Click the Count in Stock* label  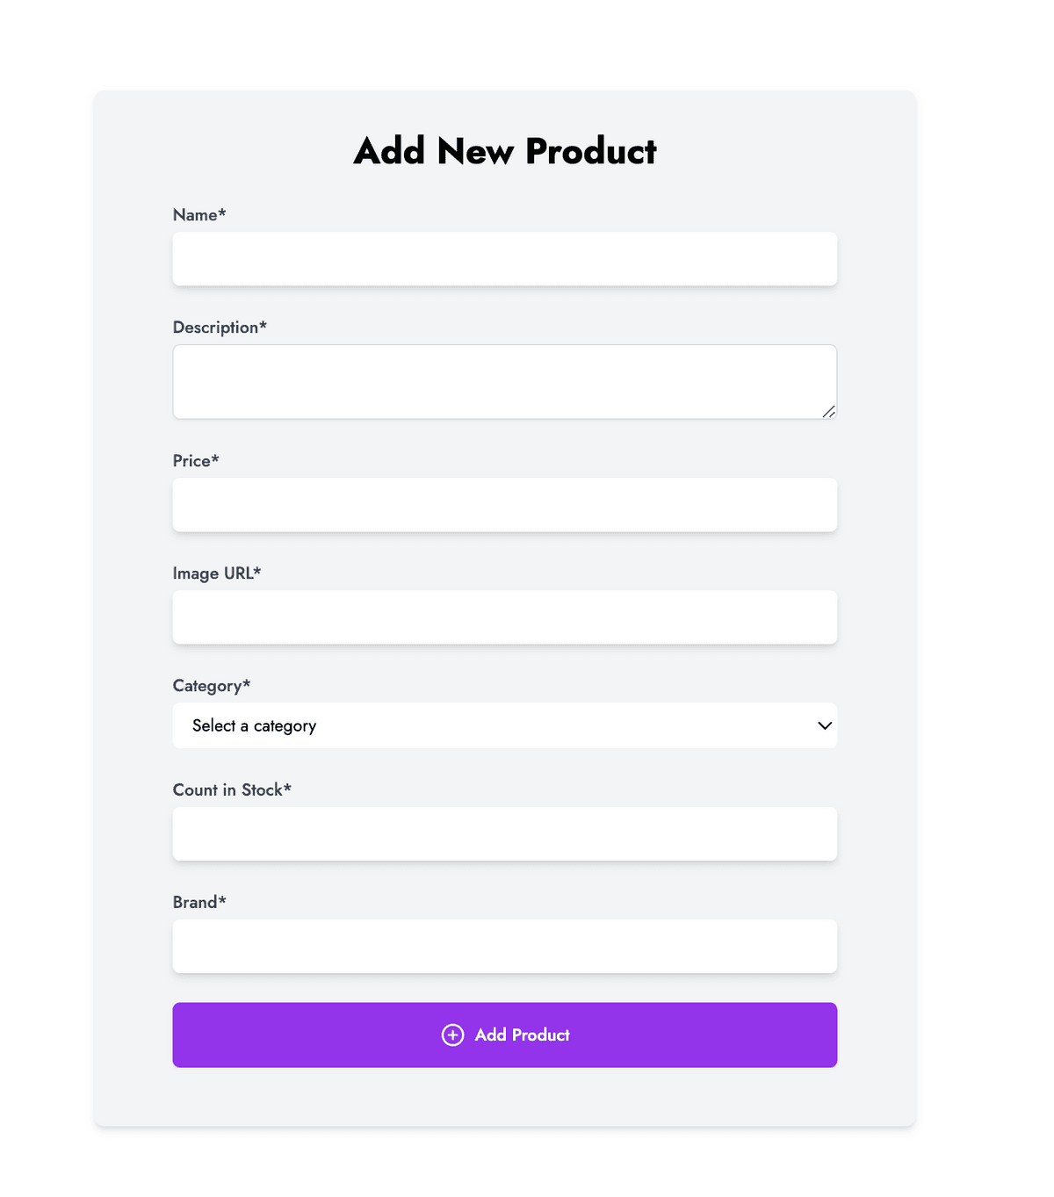(232, 790)
